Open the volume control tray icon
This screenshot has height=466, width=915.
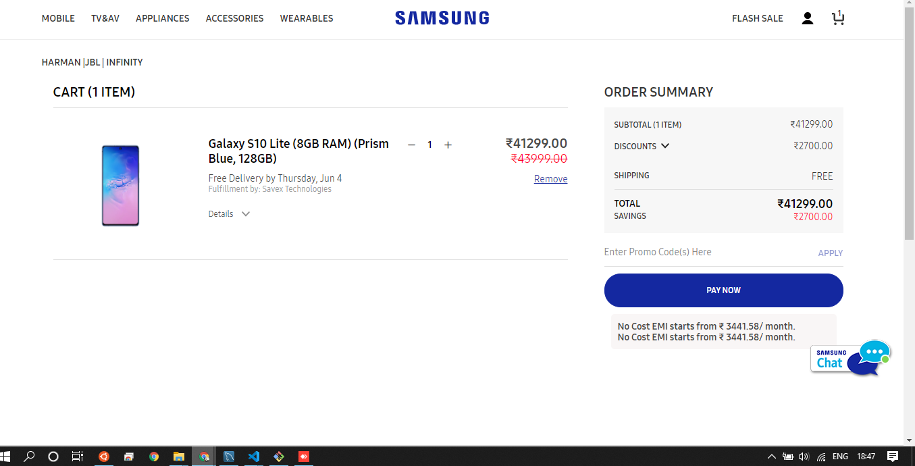coord(804,457)
